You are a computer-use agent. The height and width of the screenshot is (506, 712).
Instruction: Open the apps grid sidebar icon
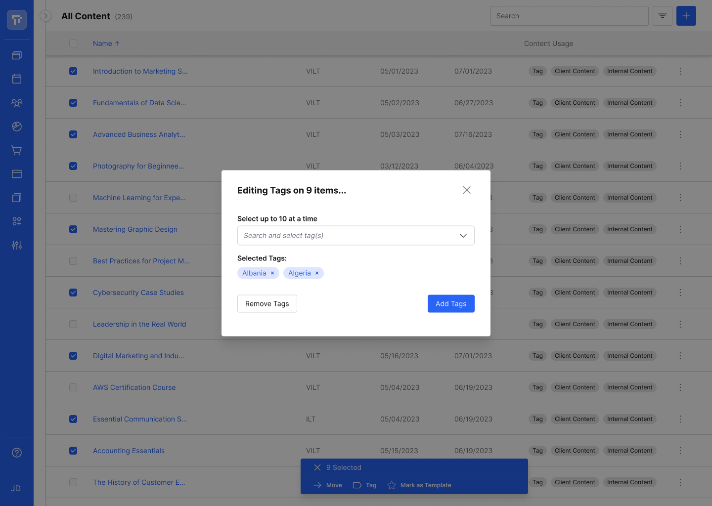tap(17, 221)
